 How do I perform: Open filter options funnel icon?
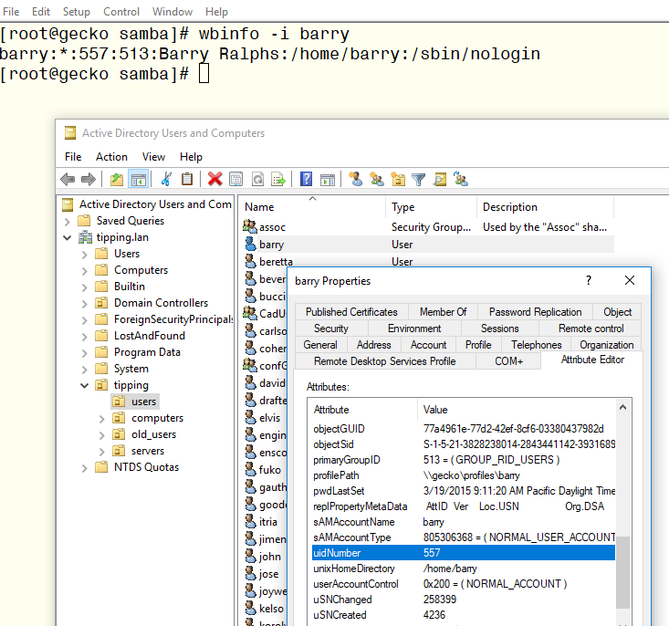click(x=419, y=179)
